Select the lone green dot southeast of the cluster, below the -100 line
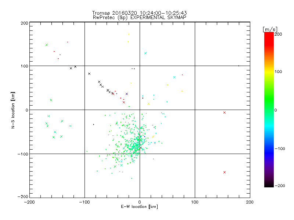The height and width of the screenshot is (220, 294). [153, 159]
